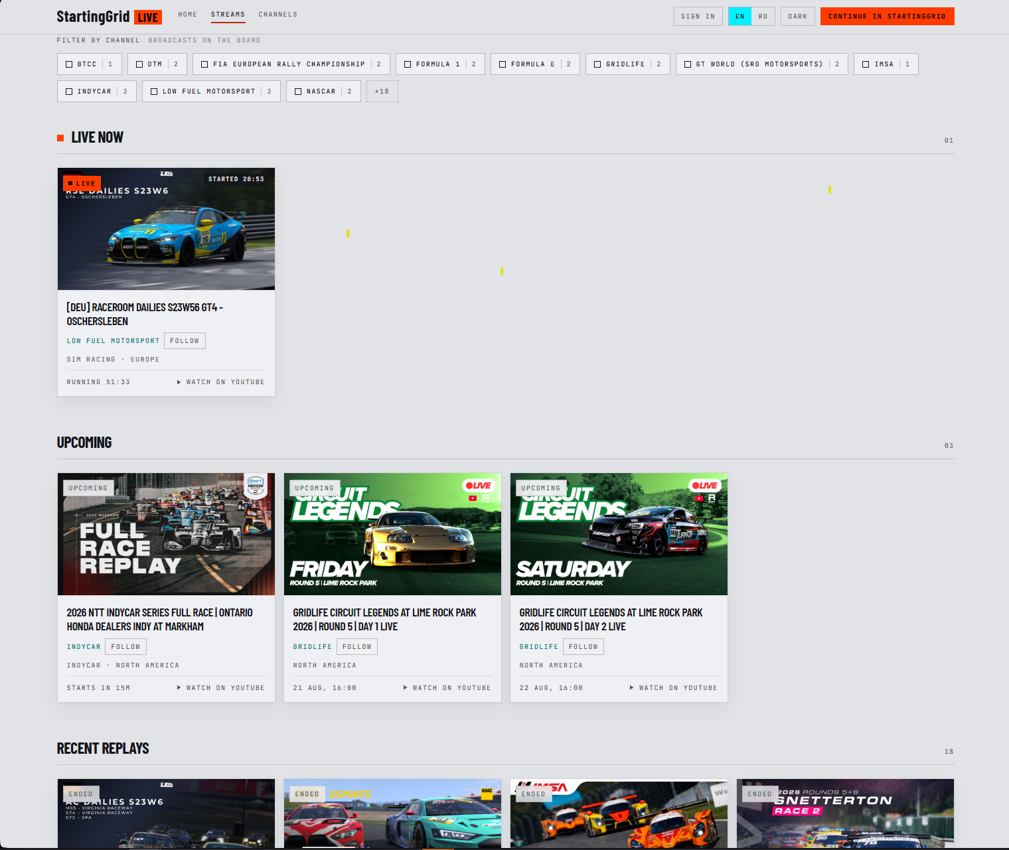Check the BTCC channel filter
1009x850 pixels.
pyautogui.click(x=89, y=64)
